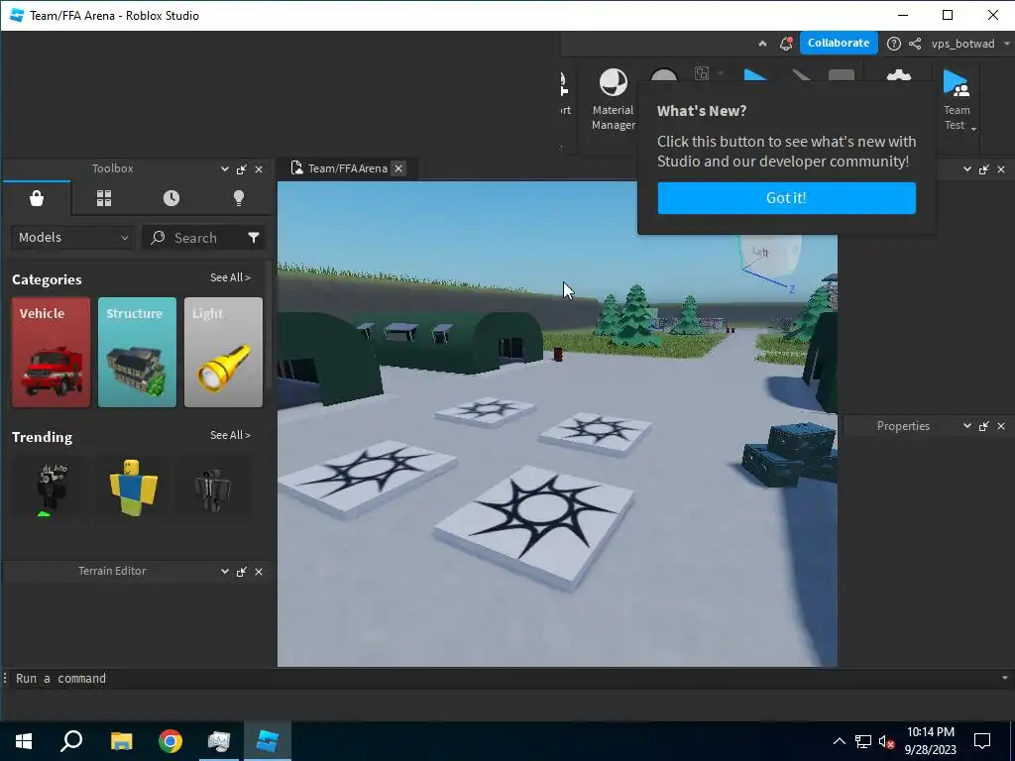This screenshot has height=761, width=1015.
Task: Click the Collaborate button
Action: [x=839, y=44]
